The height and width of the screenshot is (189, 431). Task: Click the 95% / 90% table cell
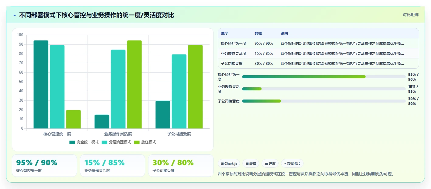coord(264,44)
